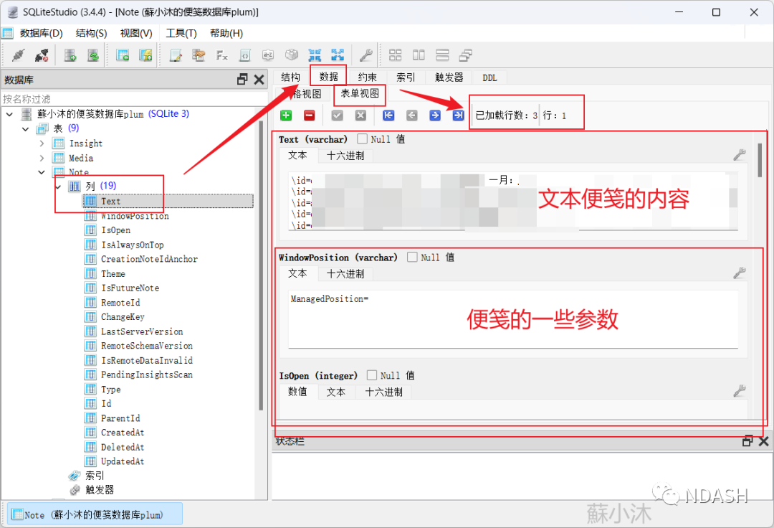Rollback changes with the X icon
774x528 pixels.
point(360,115)
